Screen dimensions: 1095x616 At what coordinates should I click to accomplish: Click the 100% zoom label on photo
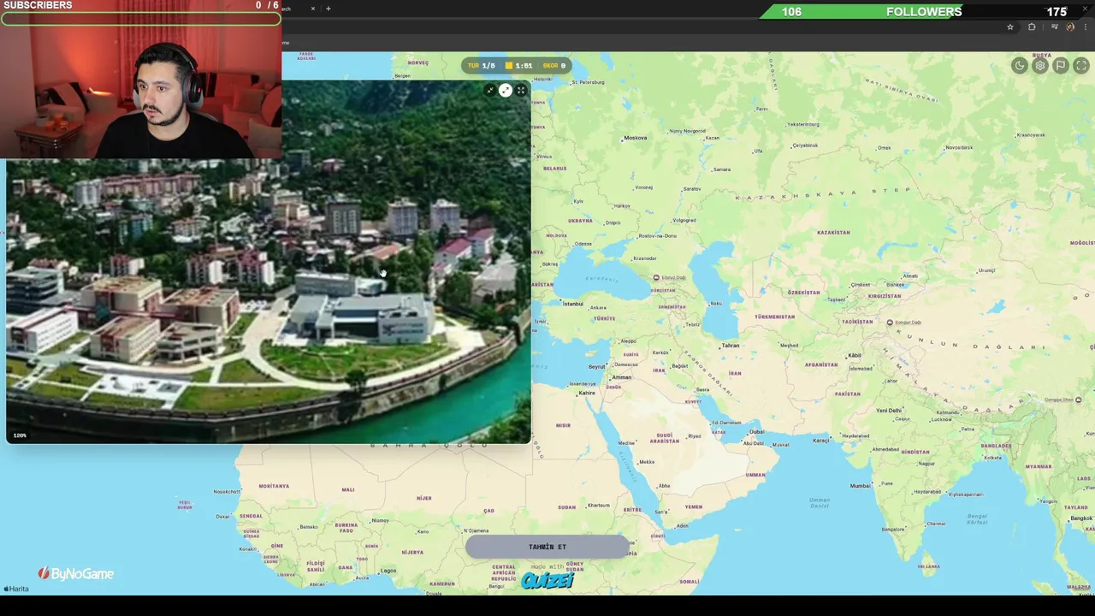20,435
